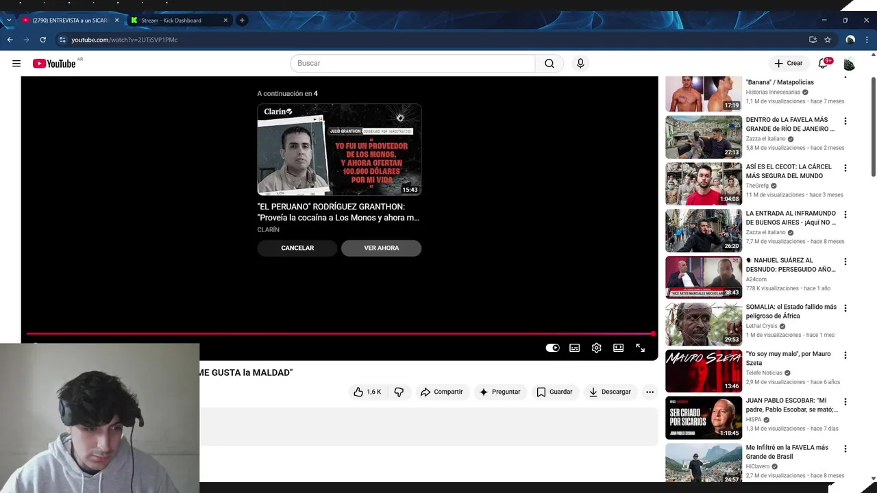Open more actions ellipsis under video
The image size is (877, 493).
650,392
